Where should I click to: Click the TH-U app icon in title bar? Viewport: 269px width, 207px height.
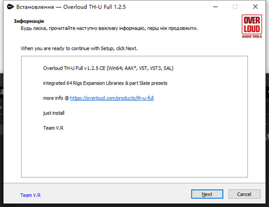tap(10, 7)
